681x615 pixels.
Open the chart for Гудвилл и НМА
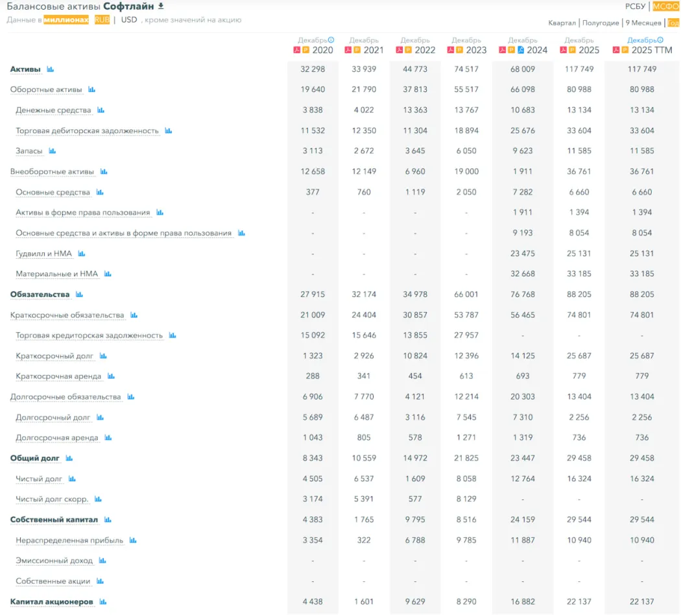click(82, 254)
